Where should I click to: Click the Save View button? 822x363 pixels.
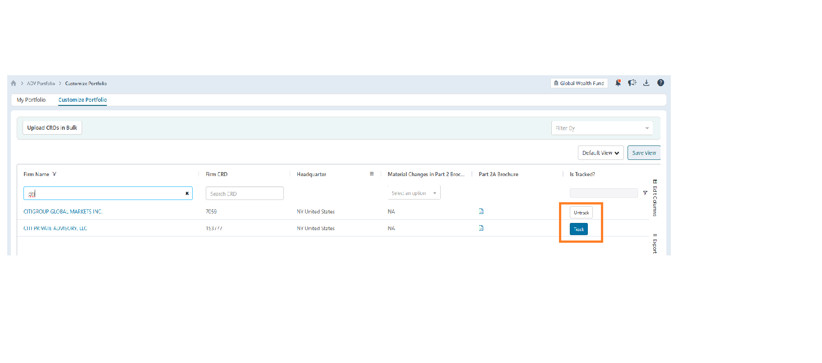click(x=644, y=153)
